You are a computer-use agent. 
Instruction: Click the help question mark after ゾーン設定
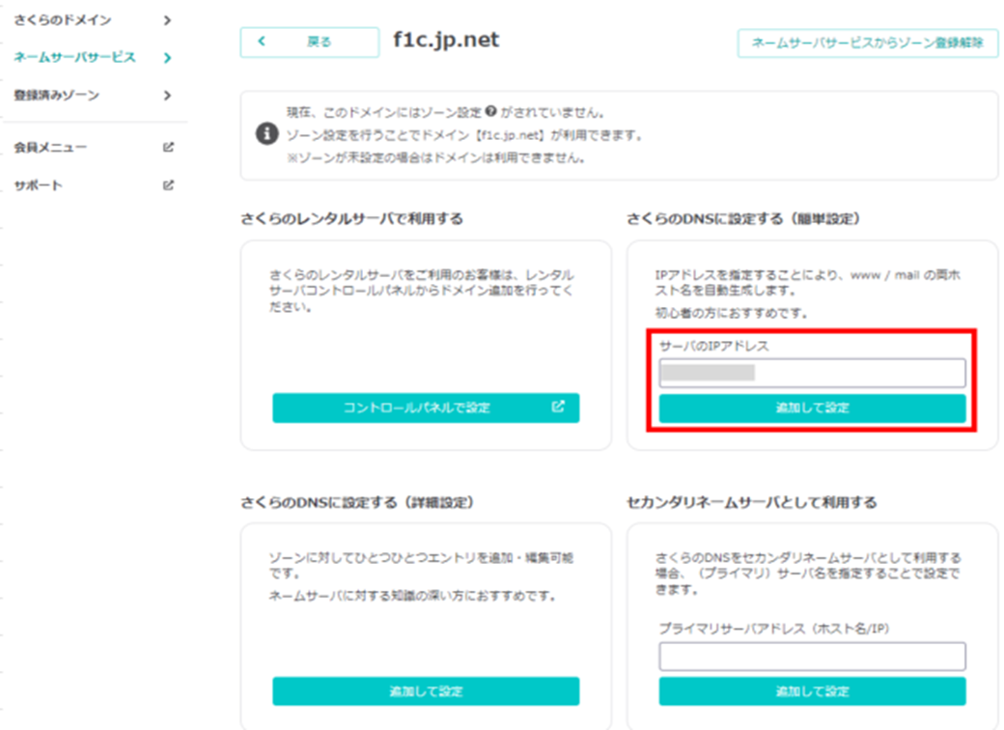491,111
